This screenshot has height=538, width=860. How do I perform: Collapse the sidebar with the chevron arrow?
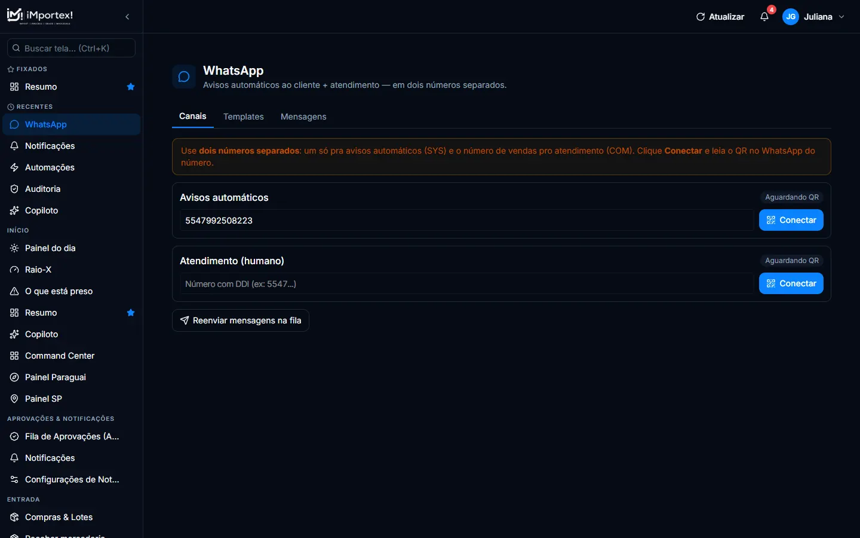click(127, 17)
